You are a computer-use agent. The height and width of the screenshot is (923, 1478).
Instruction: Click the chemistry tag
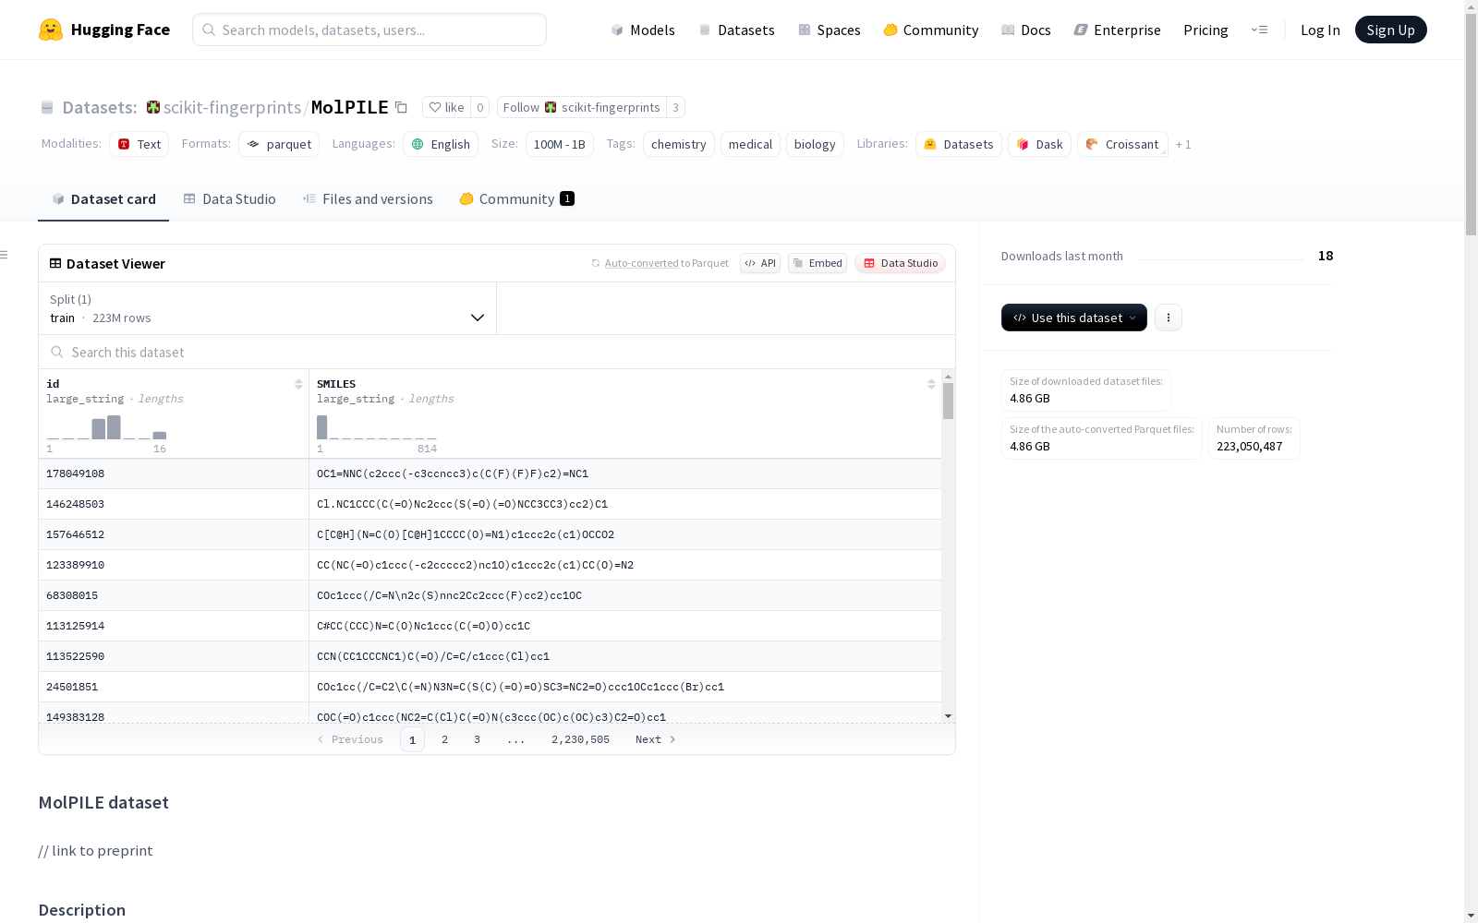coord(679,144)
